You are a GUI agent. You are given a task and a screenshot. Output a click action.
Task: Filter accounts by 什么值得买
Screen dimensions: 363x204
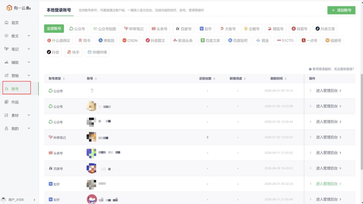pos(59,40)
